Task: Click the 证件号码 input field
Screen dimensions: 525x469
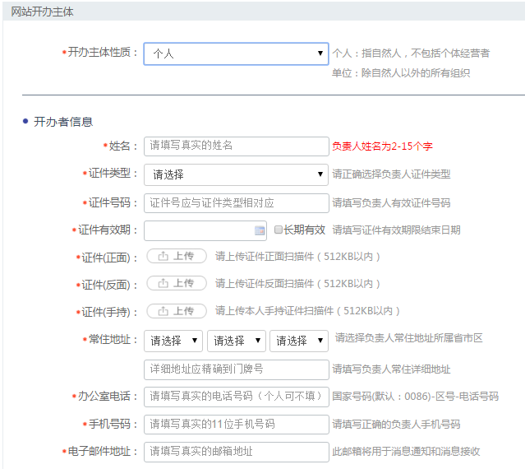Action: pos(236,202)
